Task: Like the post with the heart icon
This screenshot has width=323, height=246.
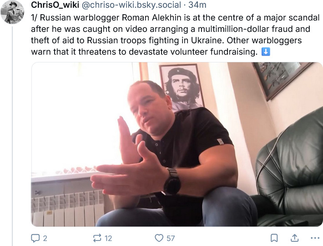Action: coord(159,238)
